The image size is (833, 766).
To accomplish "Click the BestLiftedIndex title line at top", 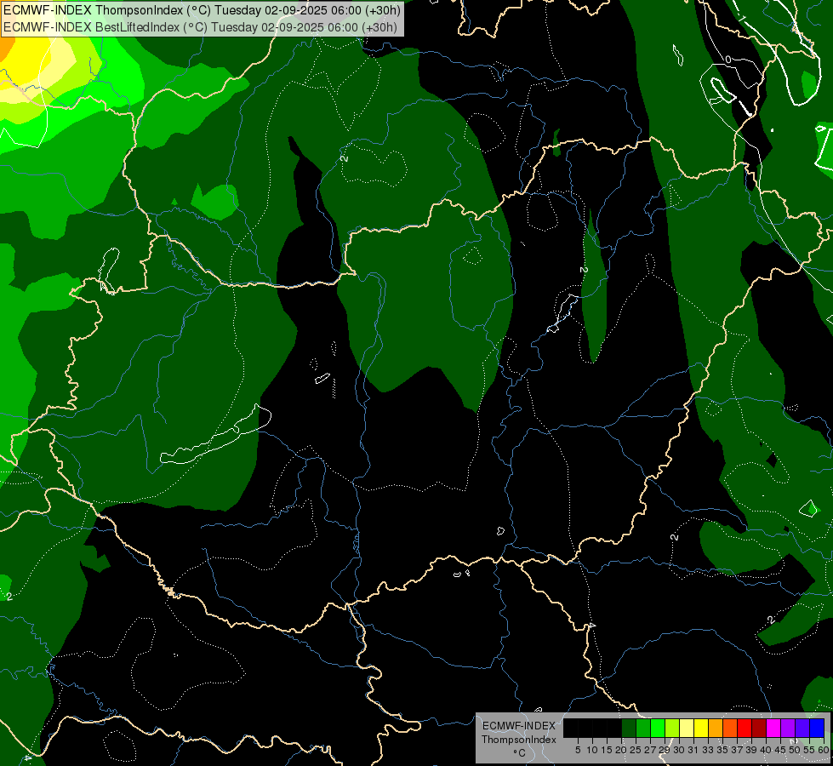I will [200, 26].
